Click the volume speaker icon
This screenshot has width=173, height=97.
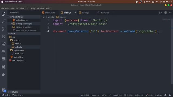click(x=164, y=2)
